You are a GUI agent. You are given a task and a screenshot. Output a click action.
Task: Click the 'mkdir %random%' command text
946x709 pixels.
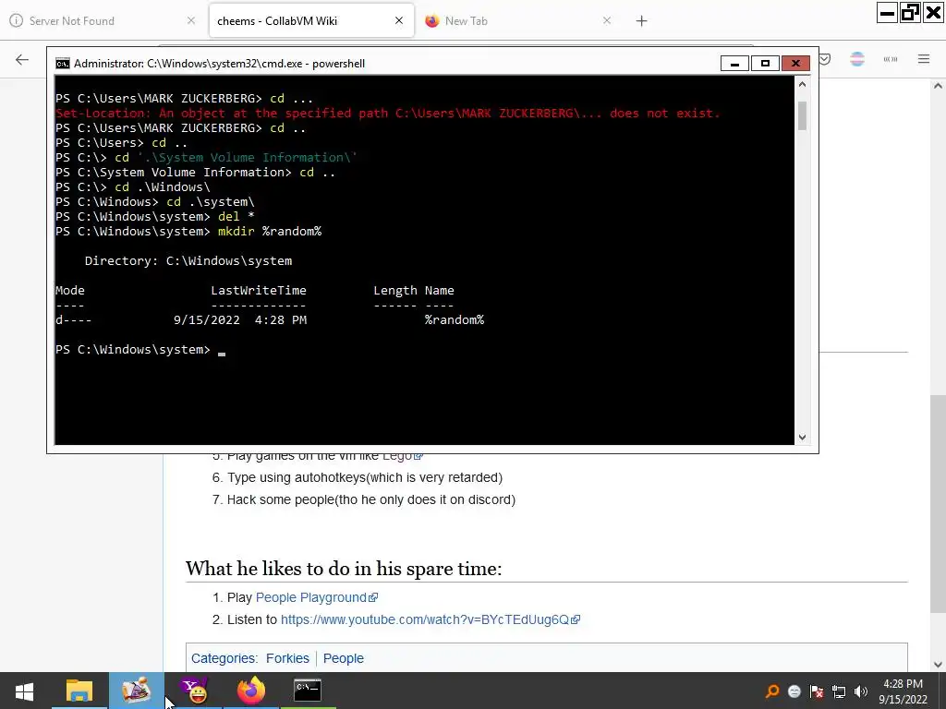(270, 232)
